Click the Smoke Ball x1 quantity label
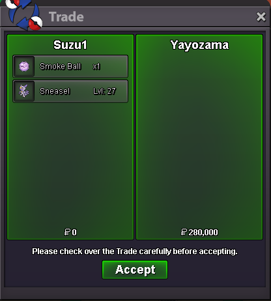 tap(96, 66)
